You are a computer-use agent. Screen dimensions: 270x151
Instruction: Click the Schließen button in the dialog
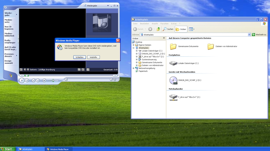coord(80,57)
